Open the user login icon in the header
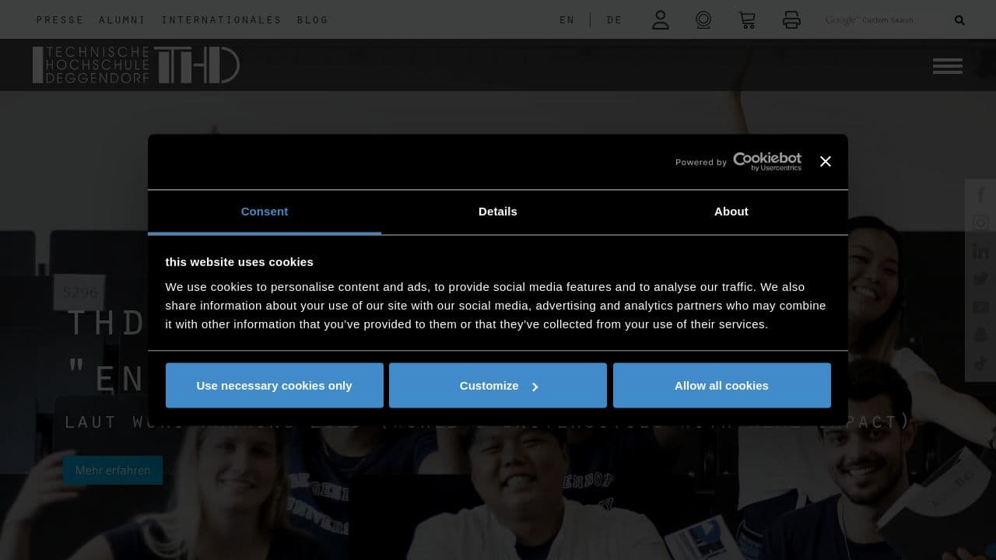Screen dimensions: 996x560 point(660,19)
